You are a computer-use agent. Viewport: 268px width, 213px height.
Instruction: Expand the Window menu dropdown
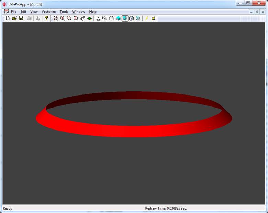point(79,12)
